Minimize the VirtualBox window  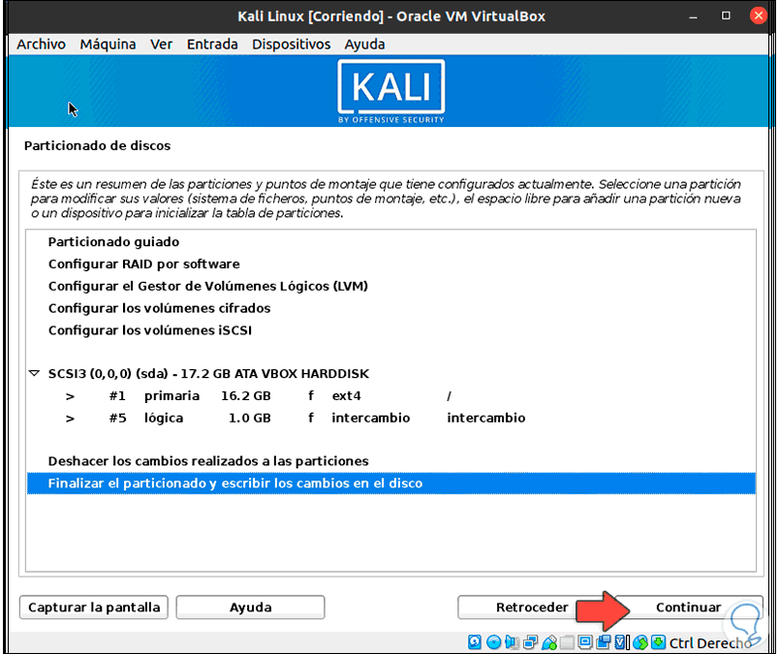tap(694, 16)
